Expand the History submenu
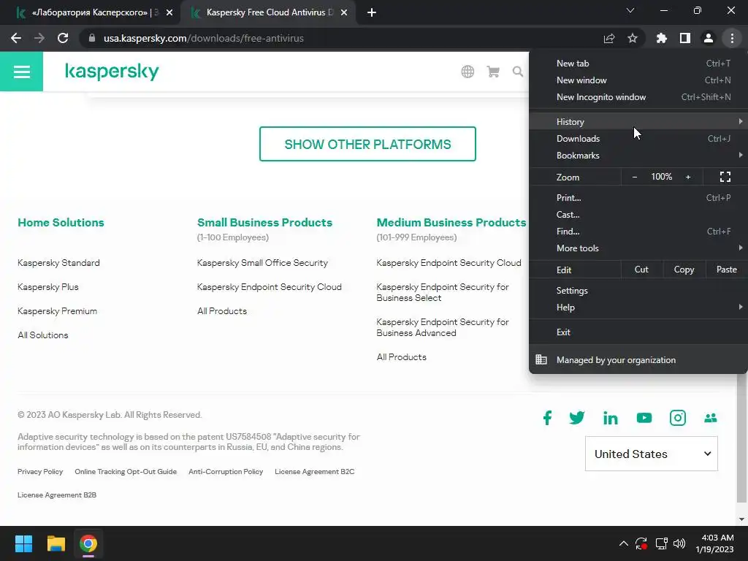The height and width of the screenshot is (561, 748). point(638,122)
